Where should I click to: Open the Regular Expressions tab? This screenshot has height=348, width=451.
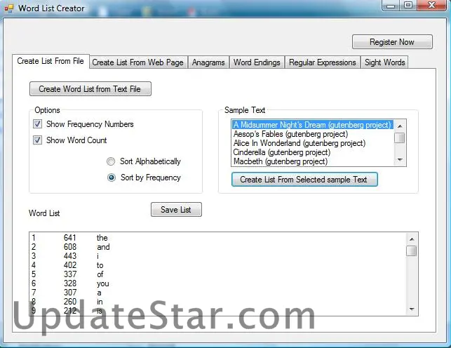(323, 62)
